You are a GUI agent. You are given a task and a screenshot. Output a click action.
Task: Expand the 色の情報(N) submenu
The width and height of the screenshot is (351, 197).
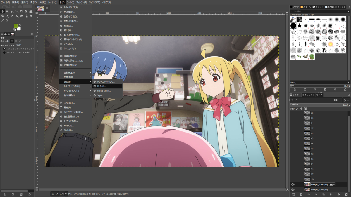[x=75, y=95]
